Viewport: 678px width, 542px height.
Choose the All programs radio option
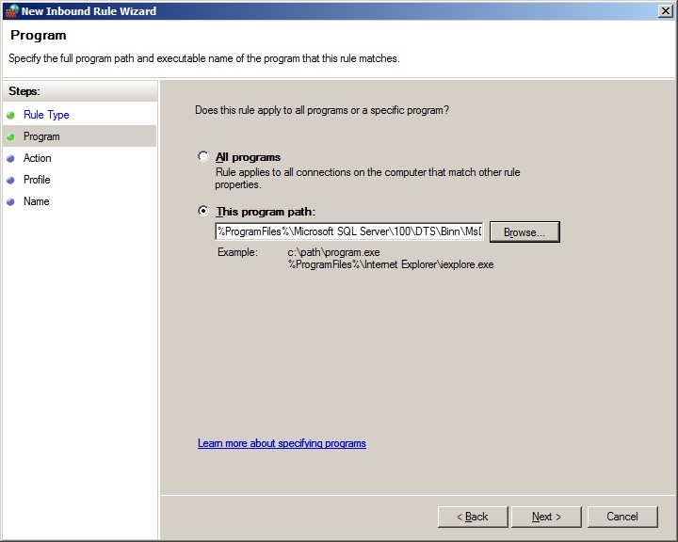click(x=203, y=157)
